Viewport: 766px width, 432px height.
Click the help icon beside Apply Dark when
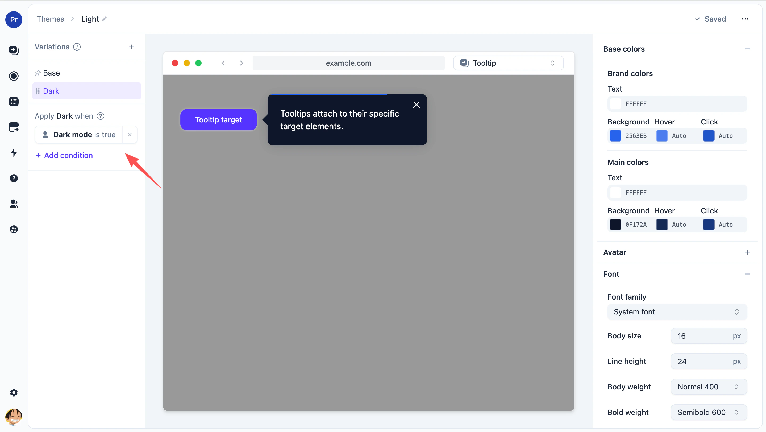point(101,116)
